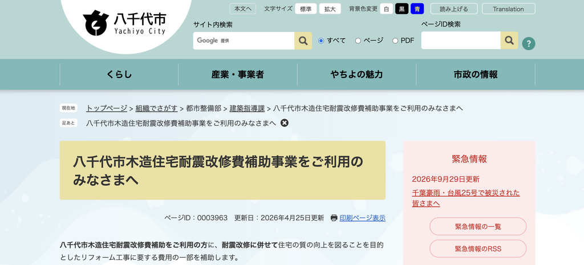Open the 市政の情報 menu
584x265 pixels.
(476, 75)
